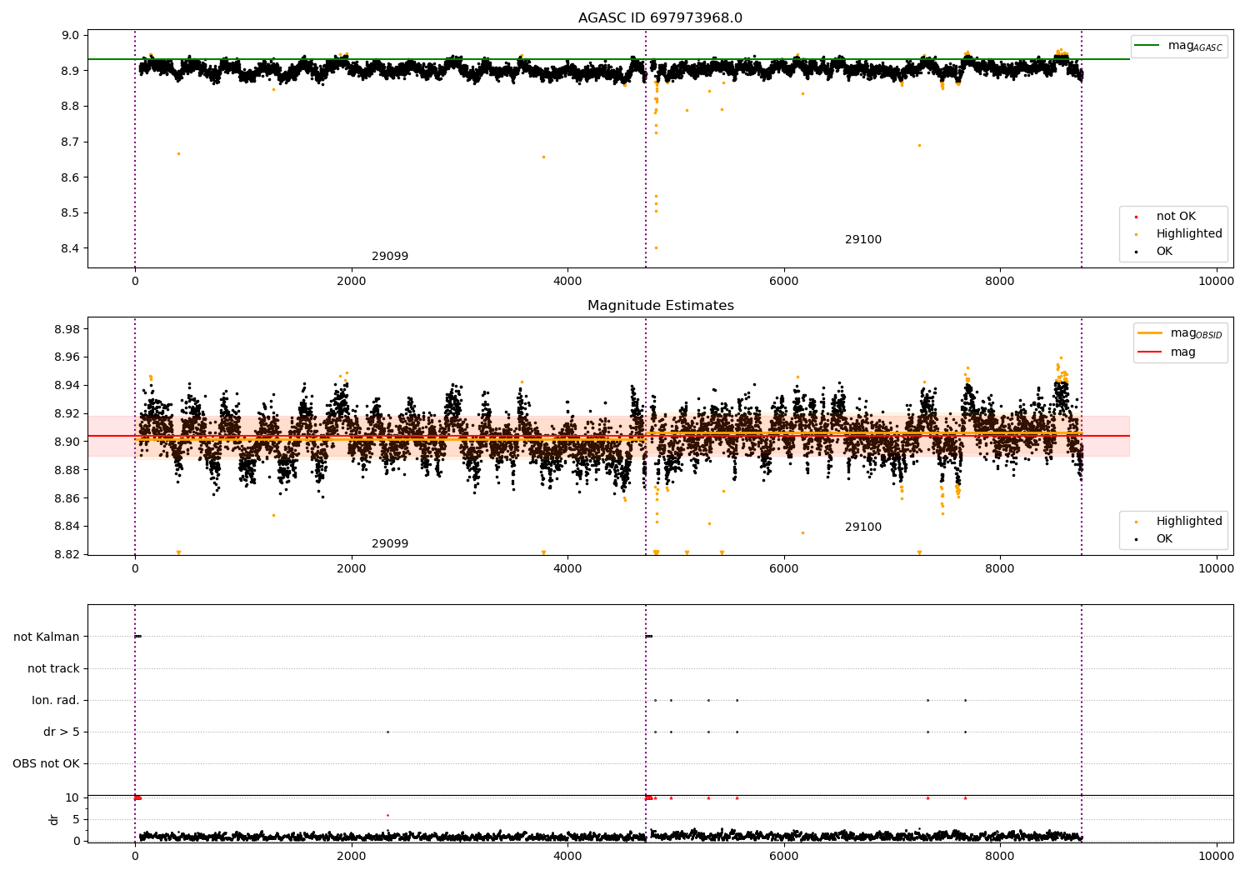1250x875 pixels.
Task: Click the 8.88 y-axis tick label
Action: [x=68, y=470]
